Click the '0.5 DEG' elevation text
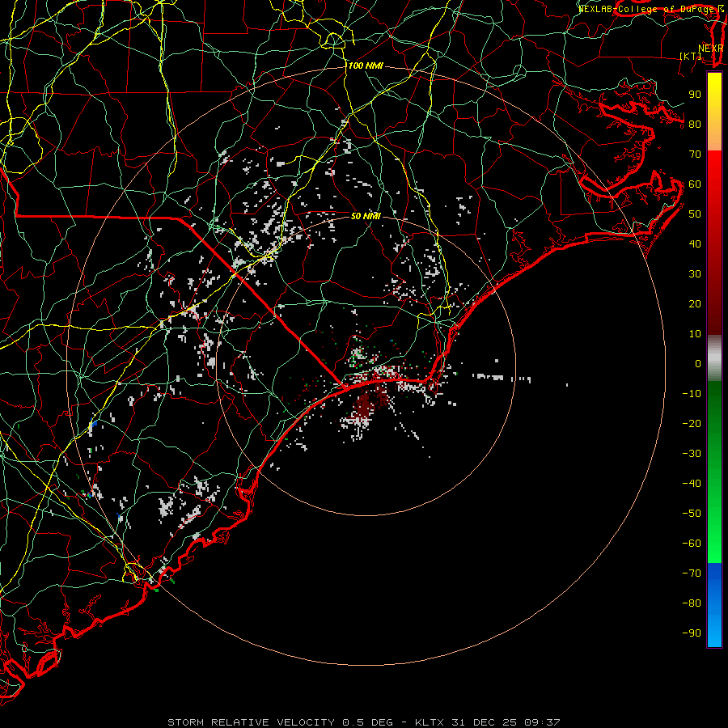This screenshot has height=728, width=728. point(367,722)
